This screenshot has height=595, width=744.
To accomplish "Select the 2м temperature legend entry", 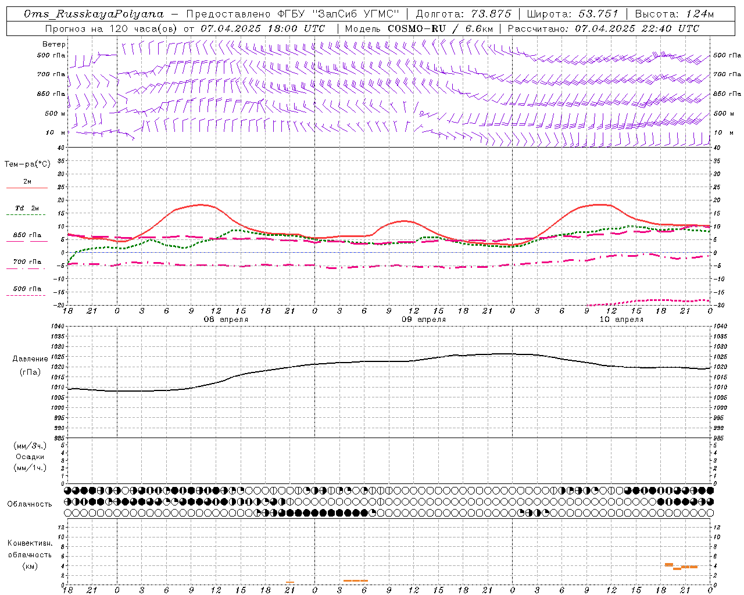I will click(27, 184).
